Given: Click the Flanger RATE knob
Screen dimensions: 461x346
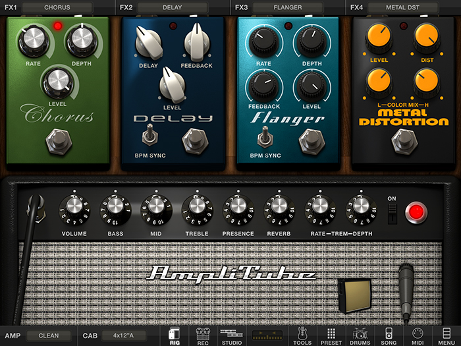Looking at the screenshot, I should (263, 42).
